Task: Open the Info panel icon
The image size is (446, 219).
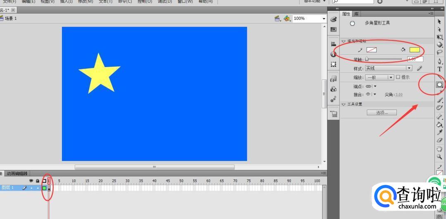Action: (x=334, y=54)
